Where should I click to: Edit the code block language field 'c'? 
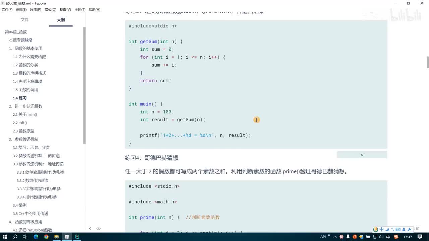tap(362, 155)
